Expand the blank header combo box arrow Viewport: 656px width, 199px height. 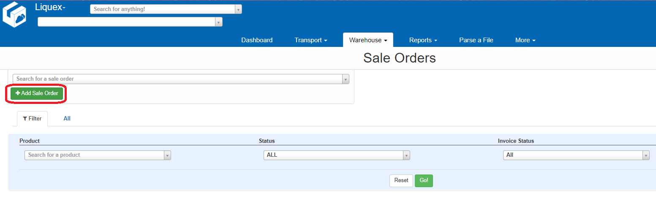coord(218,22)
